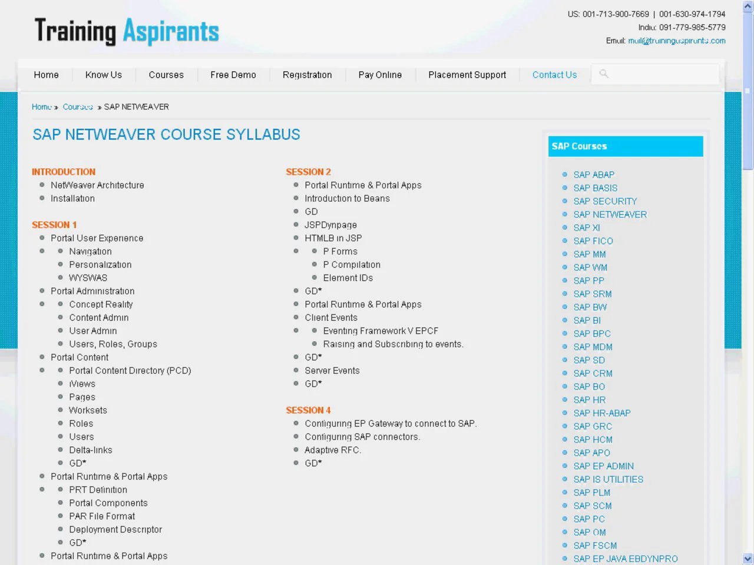Select Free Demo in navigation

click(233, 75)
